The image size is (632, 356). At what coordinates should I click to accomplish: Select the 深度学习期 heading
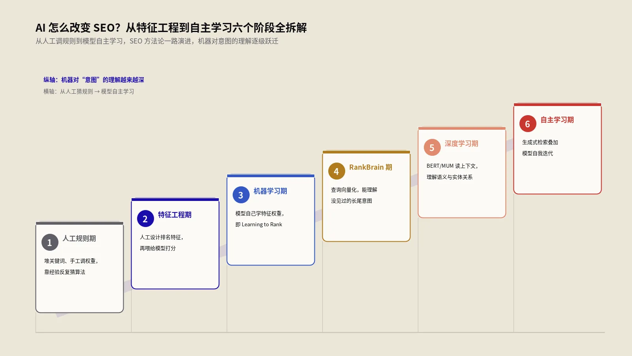point(461,144)
